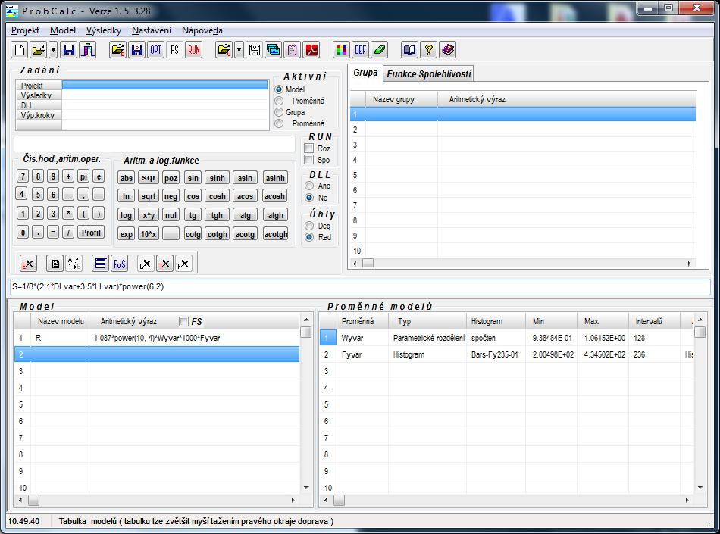Click the purple help book icon
Image resolution: width=720 pixels, height=534 pixels.
pos(447,49)
